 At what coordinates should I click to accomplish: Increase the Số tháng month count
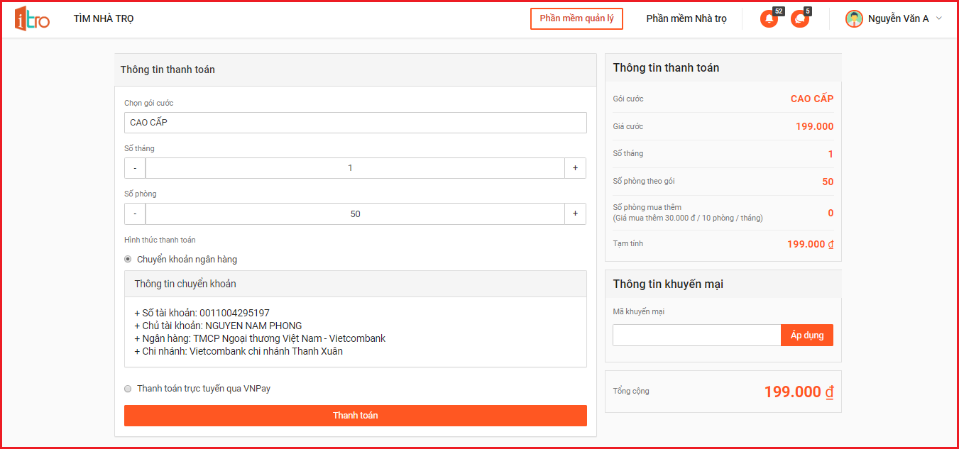(575, 168)
